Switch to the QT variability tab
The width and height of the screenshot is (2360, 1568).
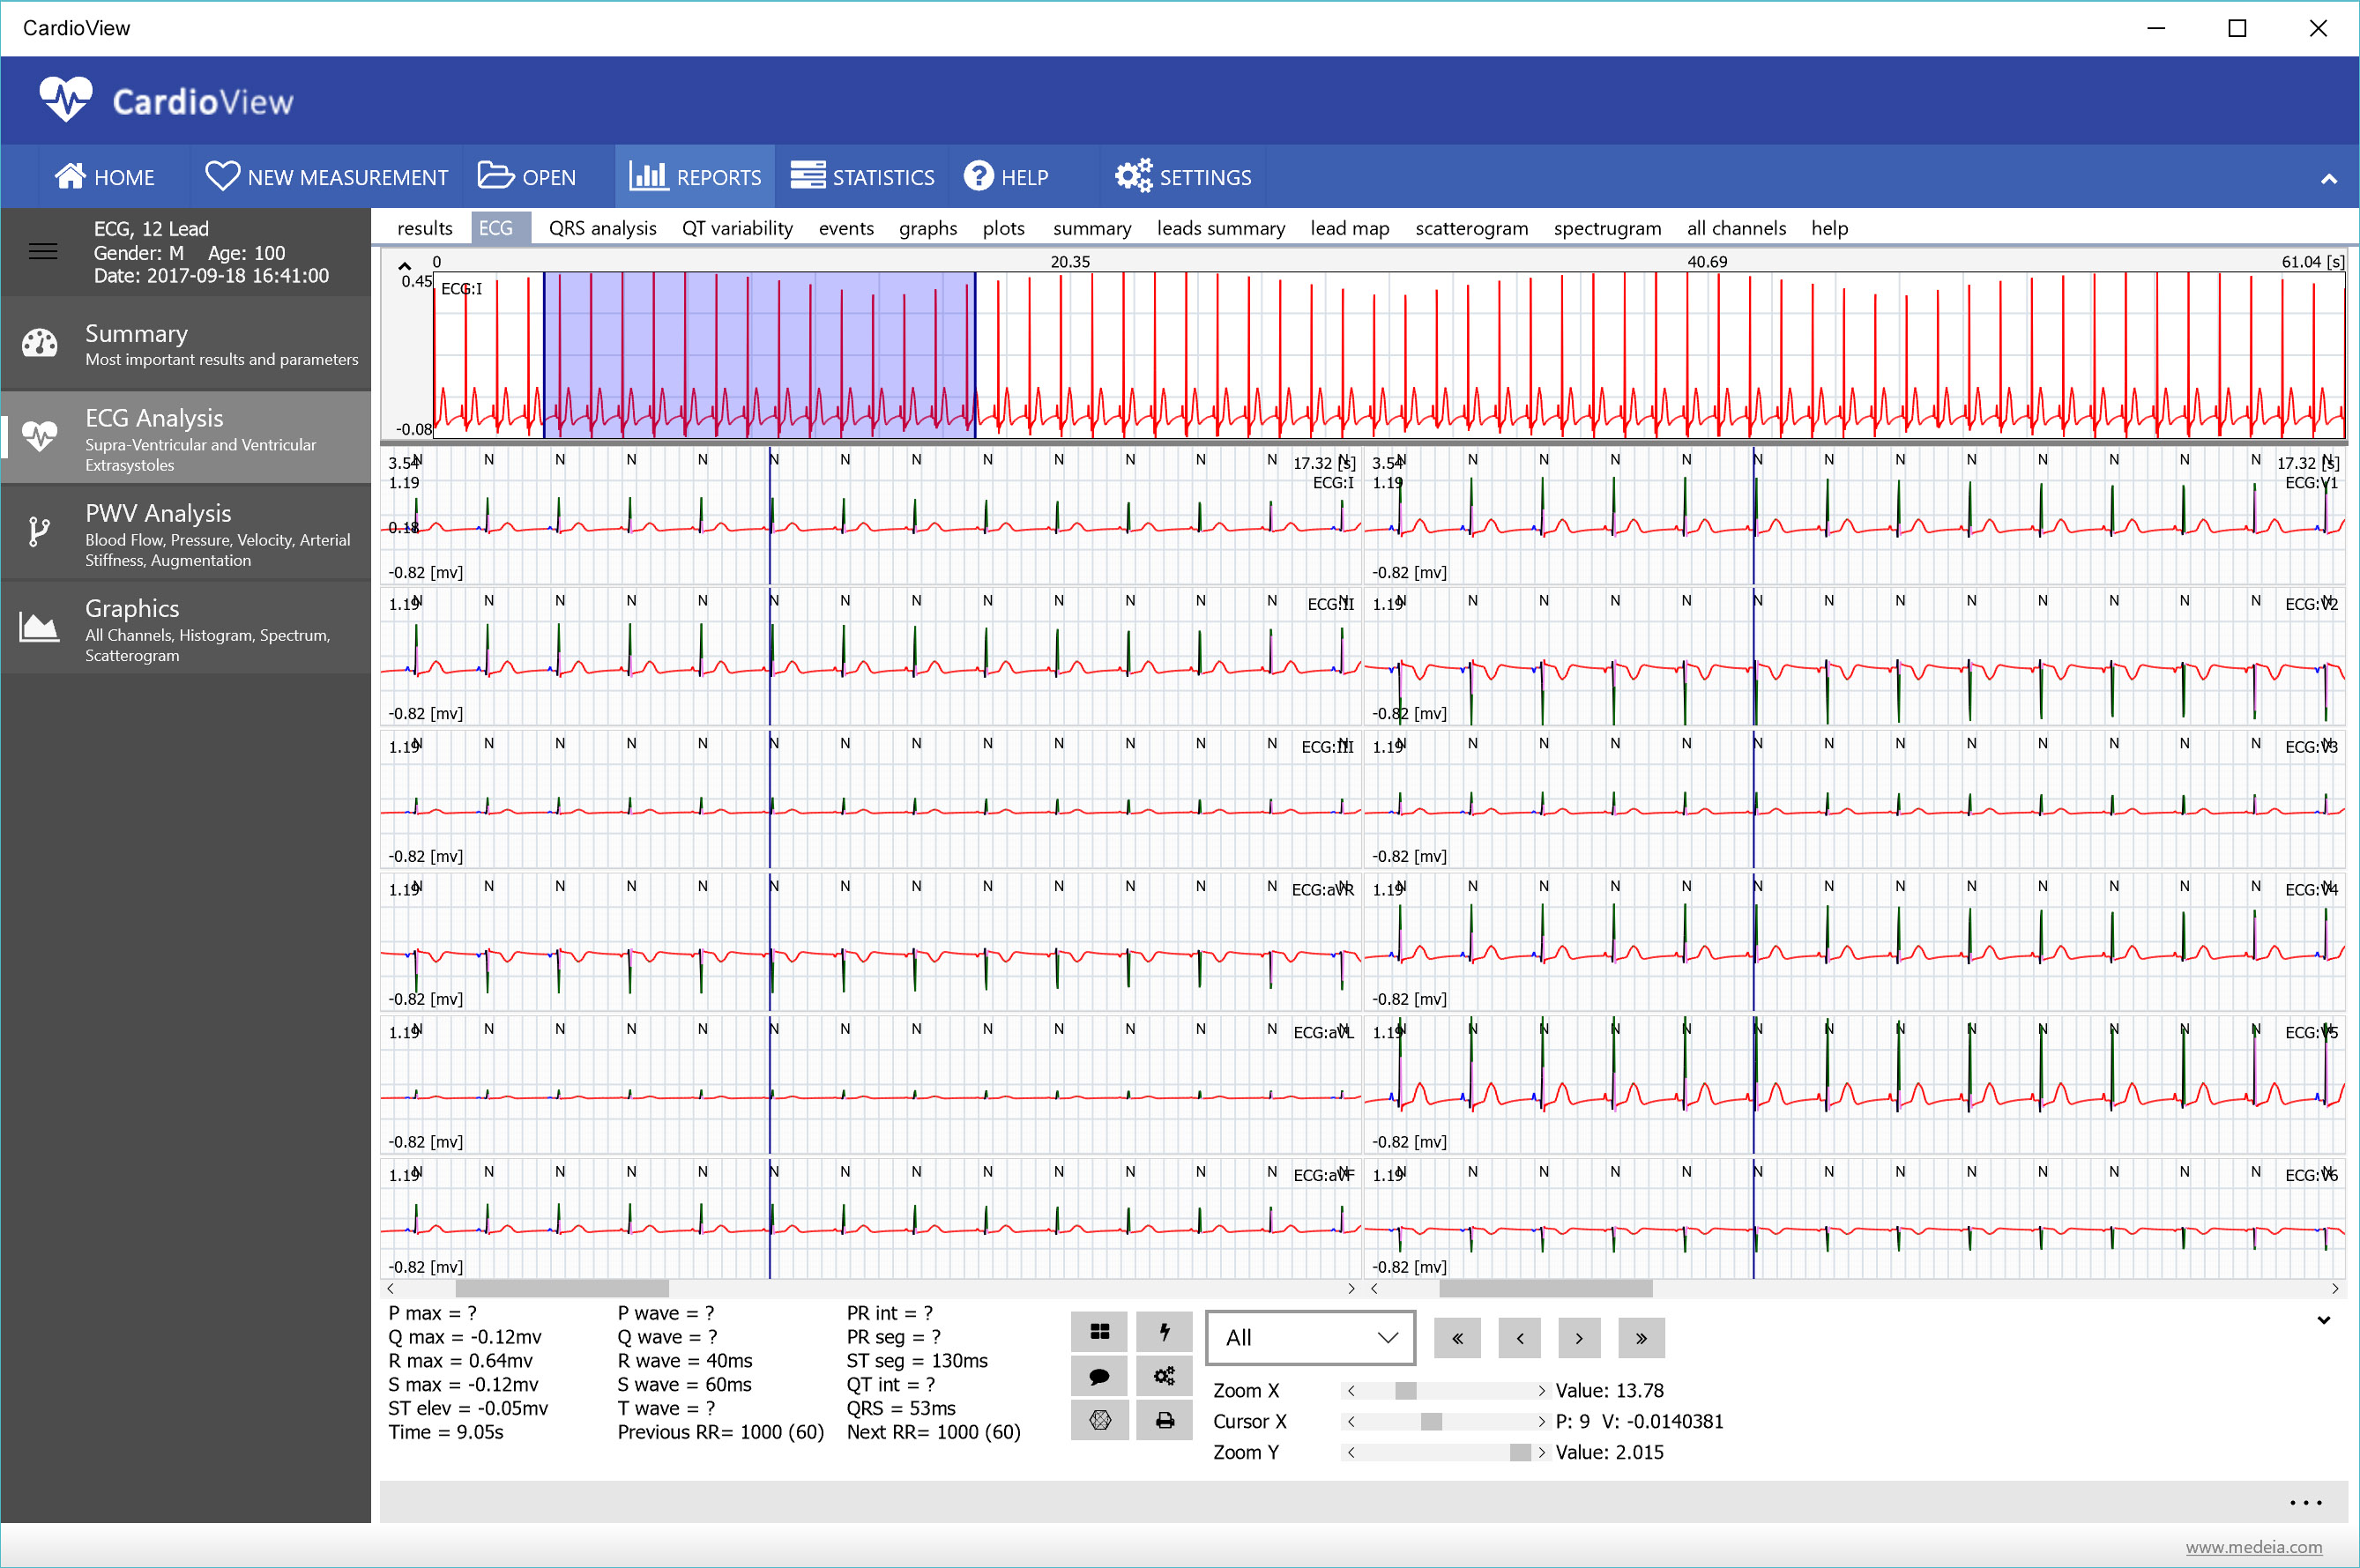[x=738, y=228]
